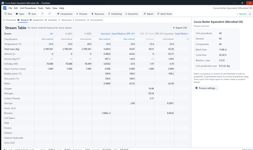Click the Solved status indicator
Screen dimensions: 253x150
click(x=241, y=14)
